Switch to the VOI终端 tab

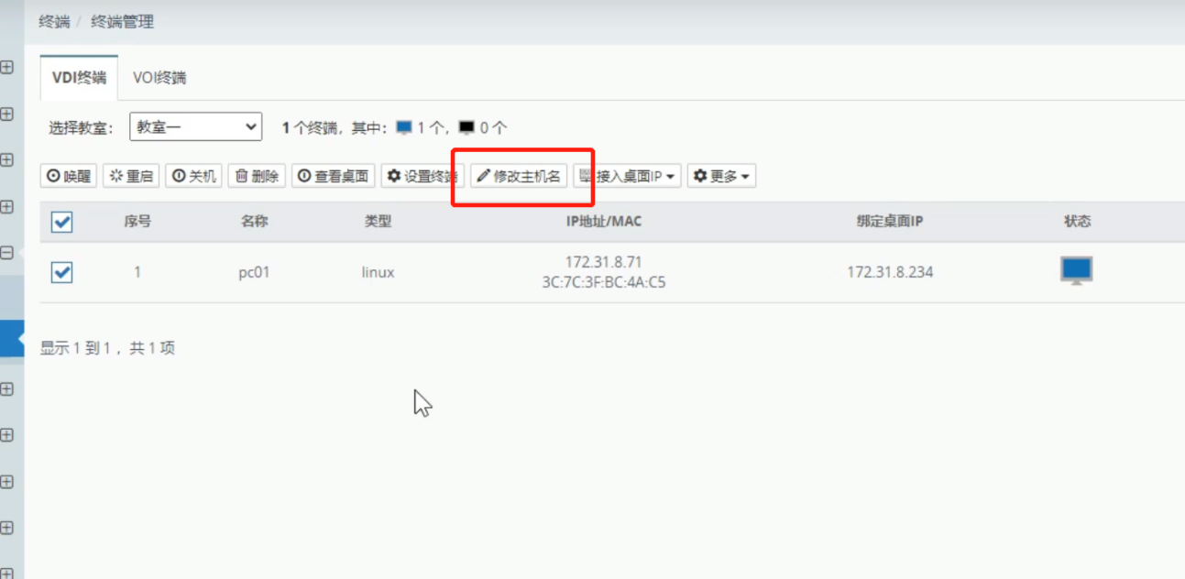tap(159, 78)
